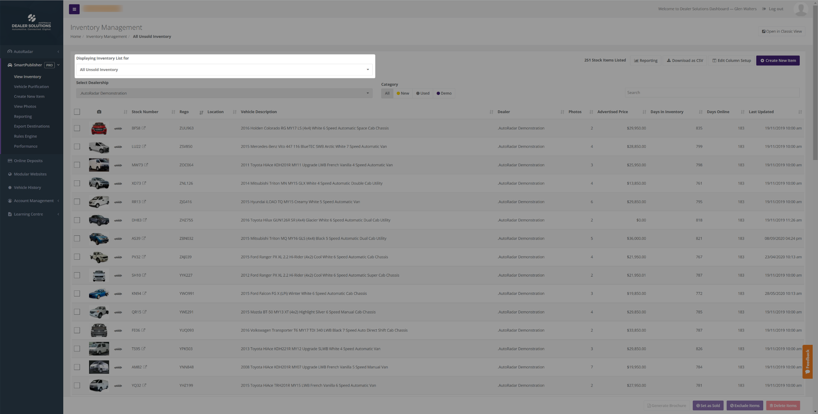Click Open in Classic View
818x414 pixels.
[781, 31]
